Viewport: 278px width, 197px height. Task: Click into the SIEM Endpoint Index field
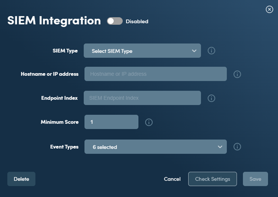[x=142, y=98]
